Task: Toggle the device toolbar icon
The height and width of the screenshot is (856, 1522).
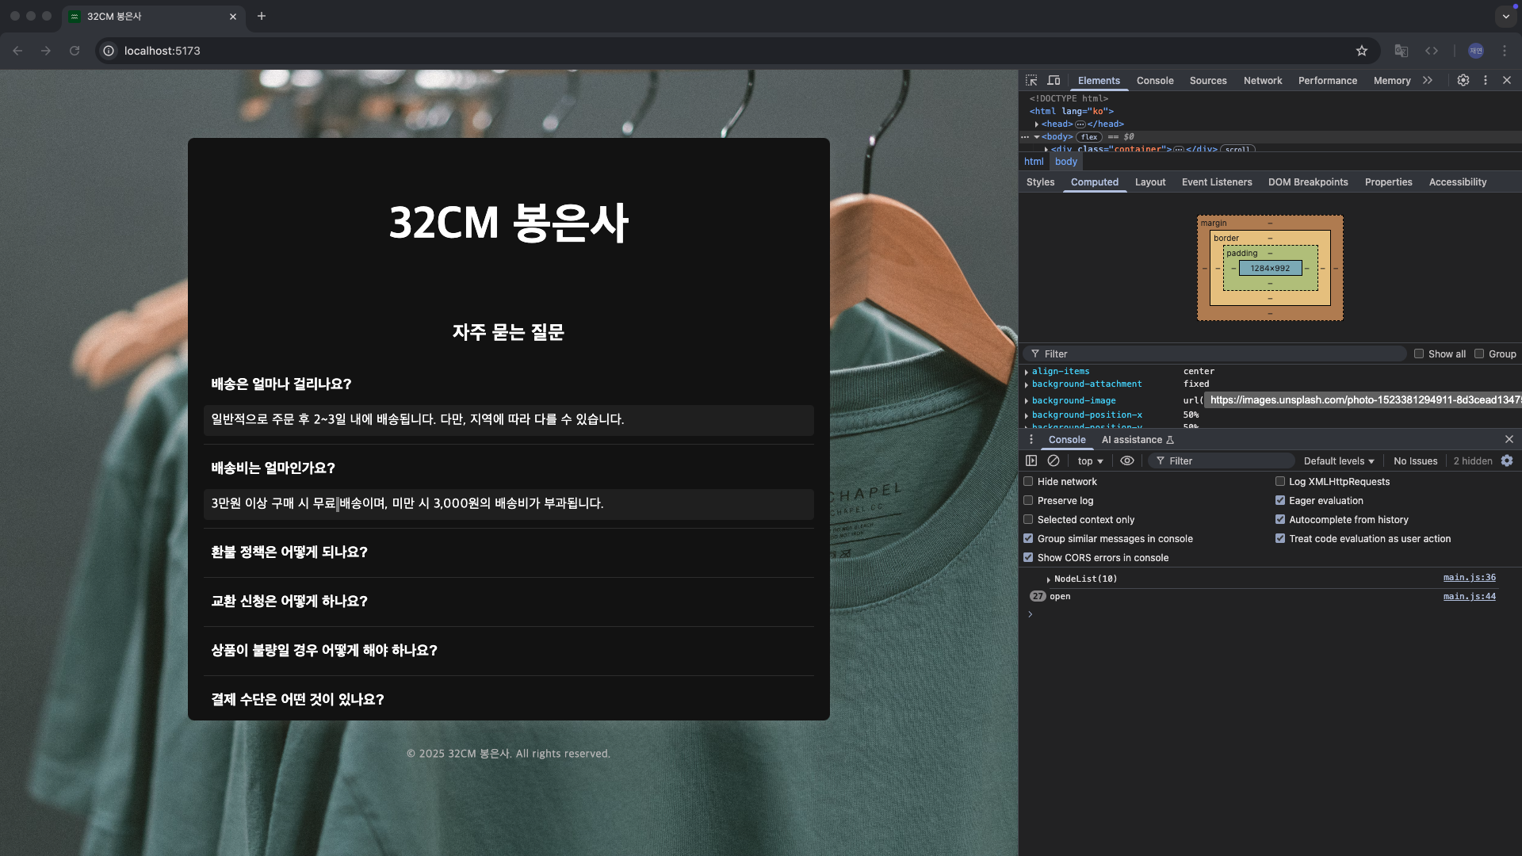Action: click(1054, 80)
